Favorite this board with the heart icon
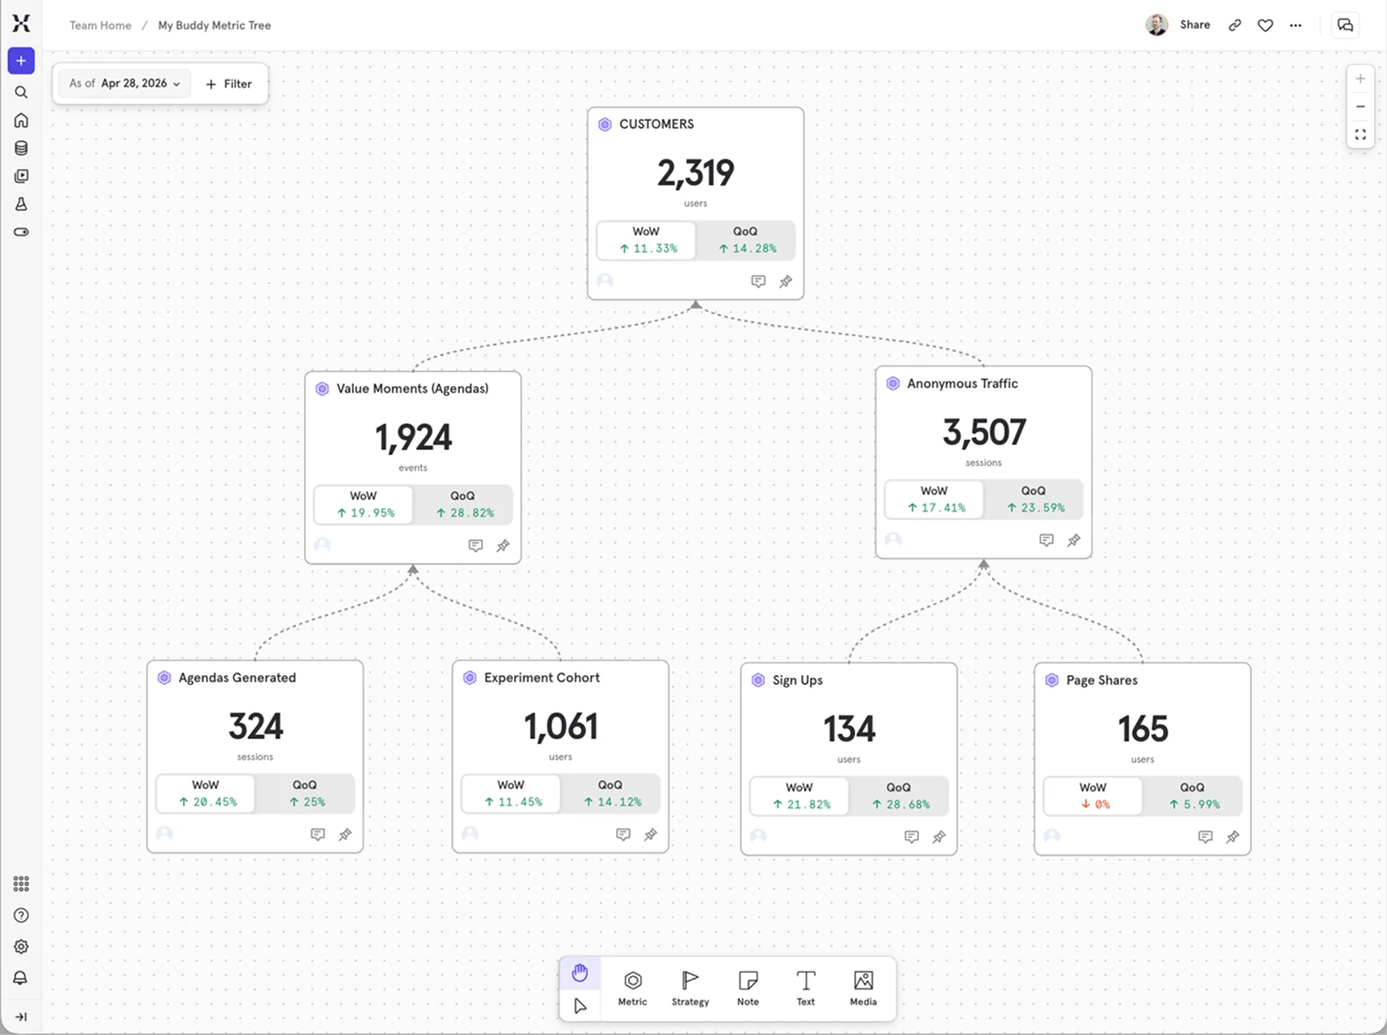Image resolution: width=1387 pixels, height=1035 pixels. point(1265,25)
